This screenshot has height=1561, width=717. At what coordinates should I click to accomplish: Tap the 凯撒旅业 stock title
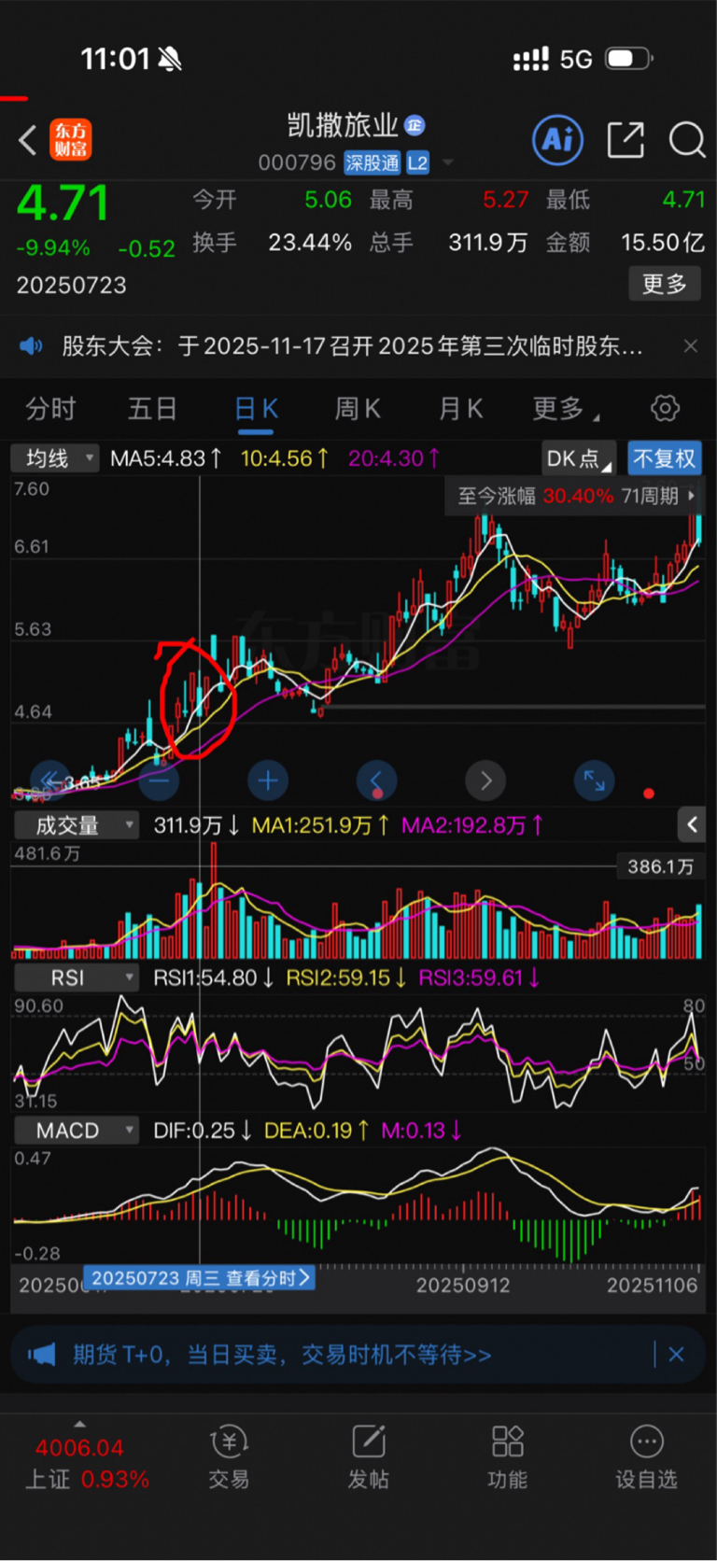pyautogui.click(x=342, y=124)
